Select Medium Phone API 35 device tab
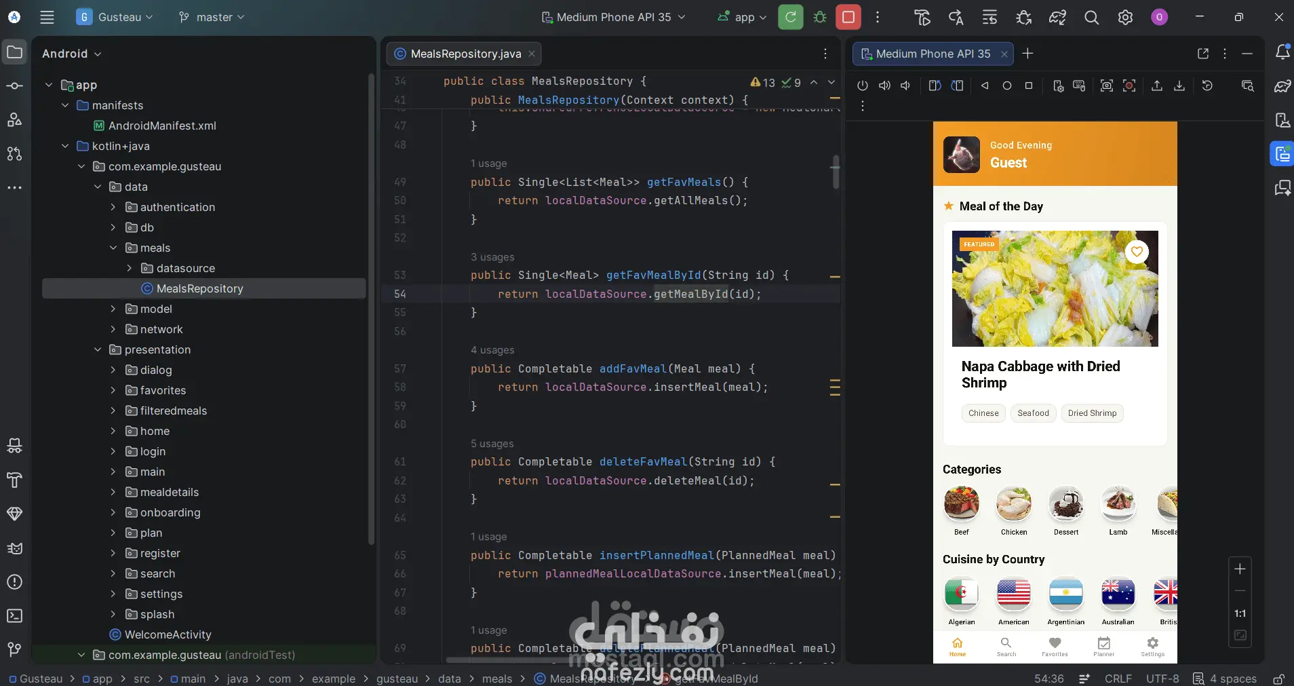 point(933,54)
